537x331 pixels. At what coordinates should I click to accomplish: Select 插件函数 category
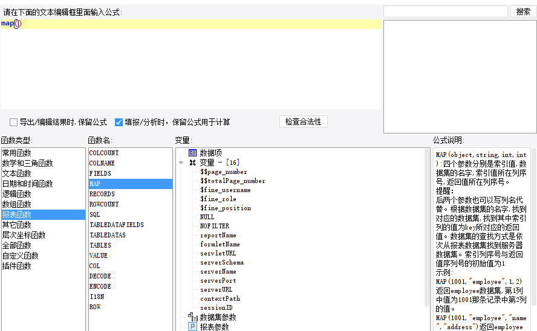pyautogui.click(x=43, y=266)
